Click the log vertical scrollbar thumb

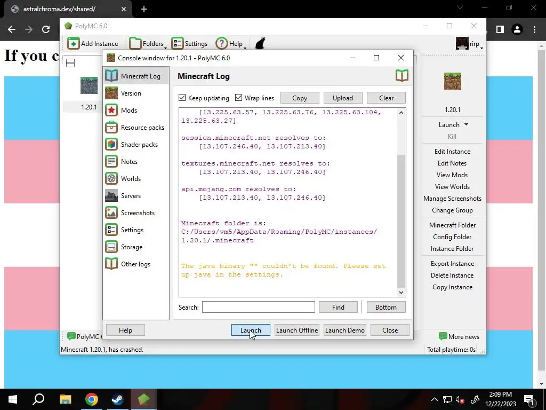click(401, 222)
